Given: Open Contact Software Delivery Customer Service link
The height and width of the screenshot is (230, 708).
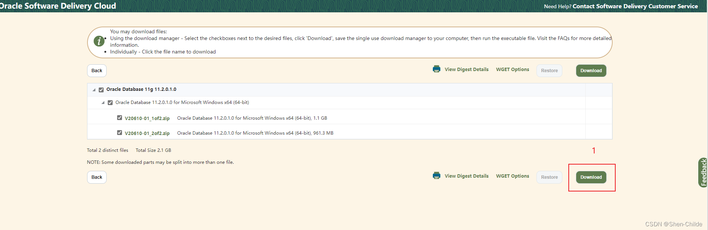Looking at the screenshot, I should point(635,6).
